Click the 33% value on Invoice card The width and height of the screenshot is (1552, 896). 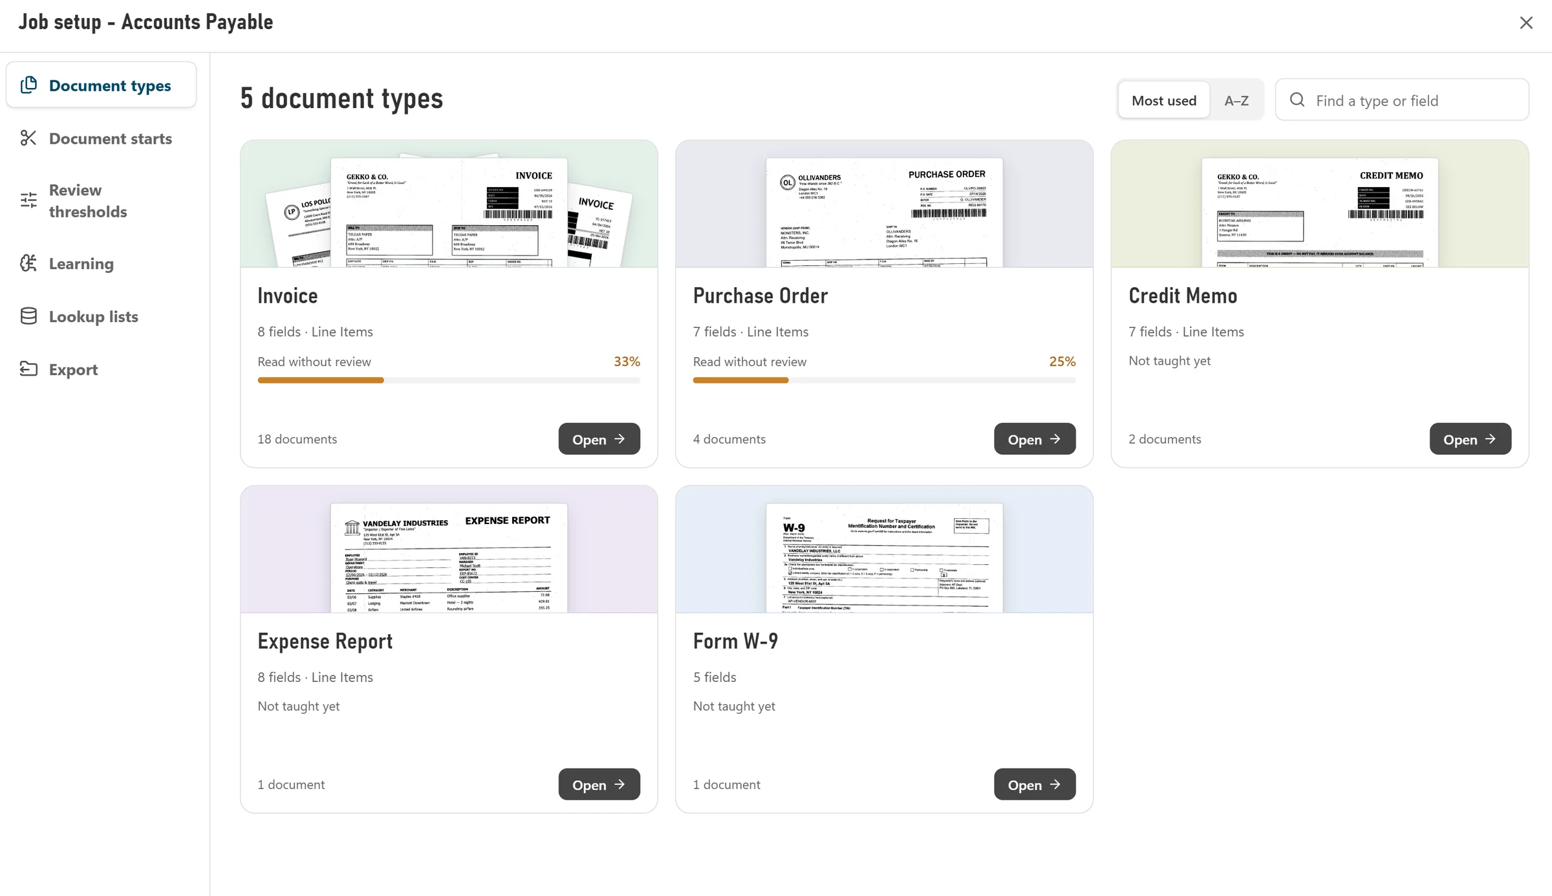point(627,362)
